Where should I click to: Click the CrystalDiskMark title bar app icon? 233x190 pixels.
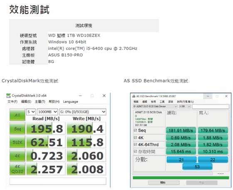coord(8,96)
